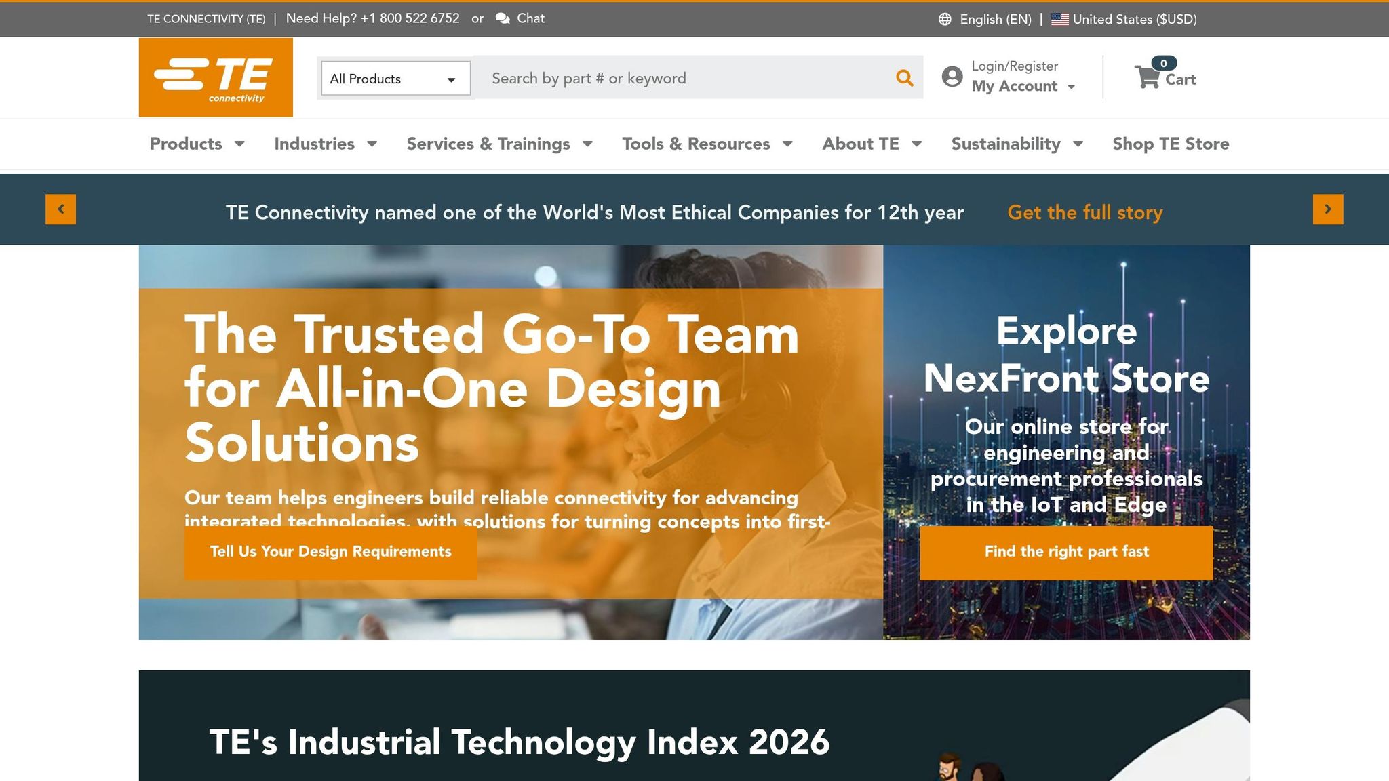Go back in carousel with left arrow

tap(62, 209)
